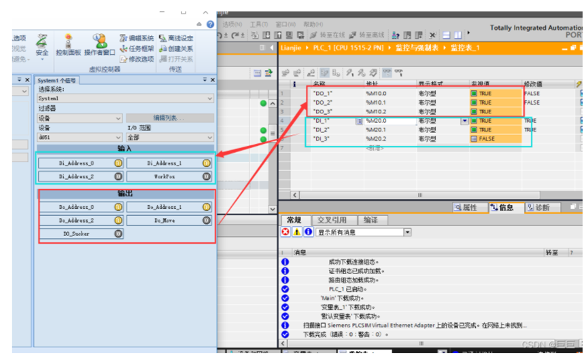This screenshot has height=359, width=588.
Task: Open the 过滤器 设备 filter dropdown
Action: (x=80, y=118)
